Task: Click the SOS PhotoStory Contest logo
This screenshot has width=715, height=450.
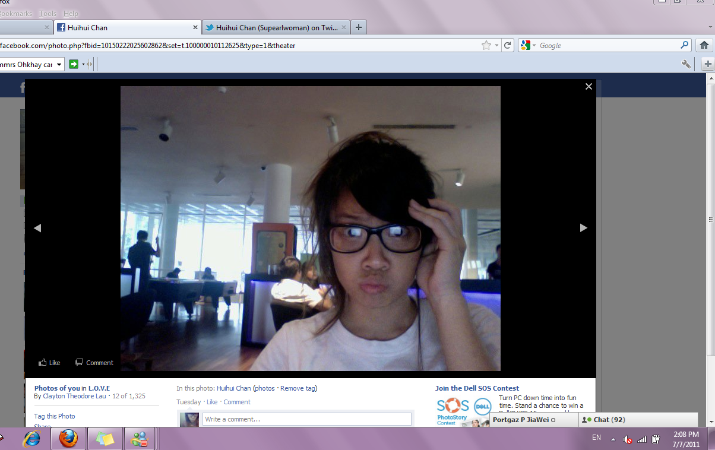Action: (453, 412)
